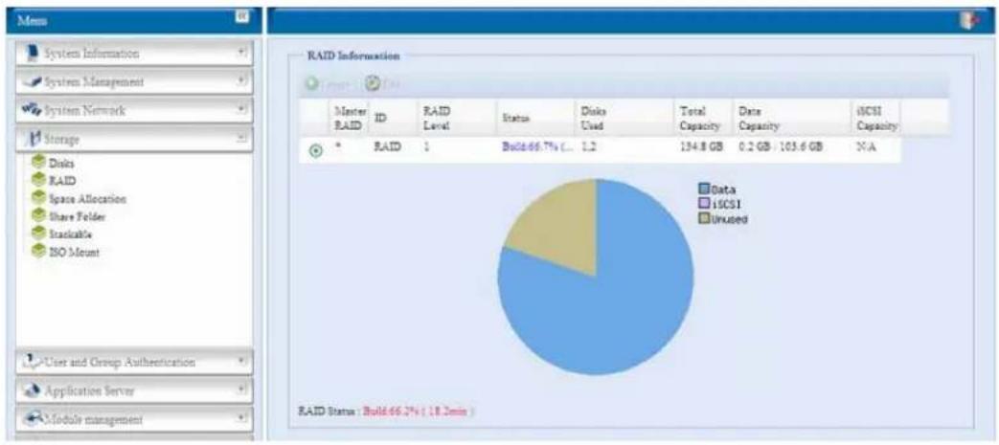Click the RAID Information panel title
The width and height of the screenshot is (999, 445).
point(353,56)
